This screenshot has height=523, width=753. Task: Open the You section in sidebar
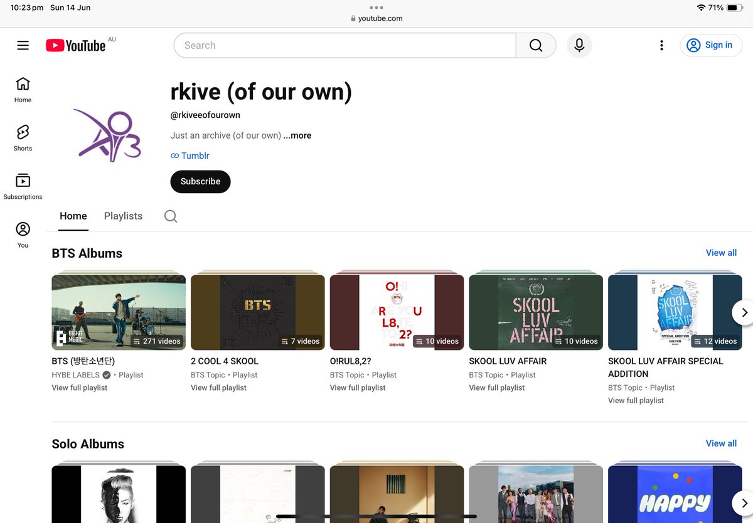[x=23, y=235]
